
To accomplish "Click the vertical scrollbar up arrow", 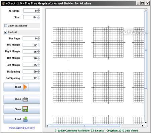I will point(146,10).
